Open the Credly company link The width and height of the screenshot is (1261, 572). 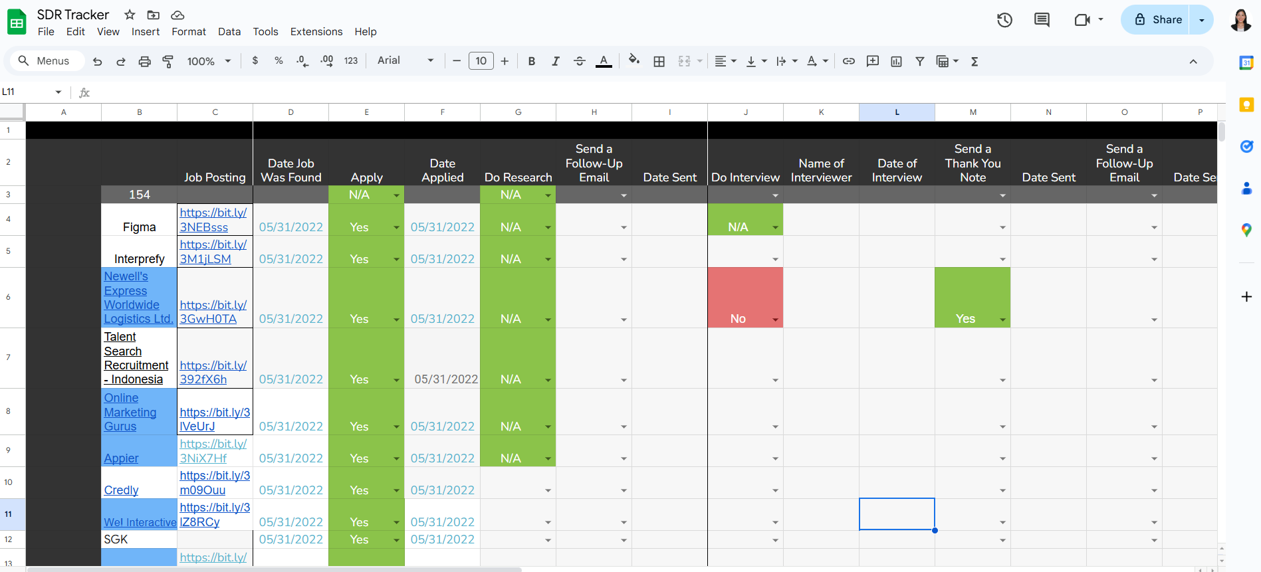point(121,490)
